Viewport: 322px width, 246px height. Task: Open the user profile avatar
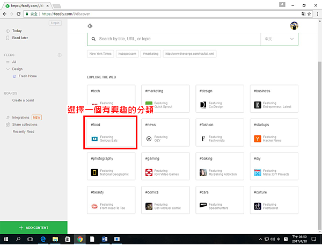[294, 26]
